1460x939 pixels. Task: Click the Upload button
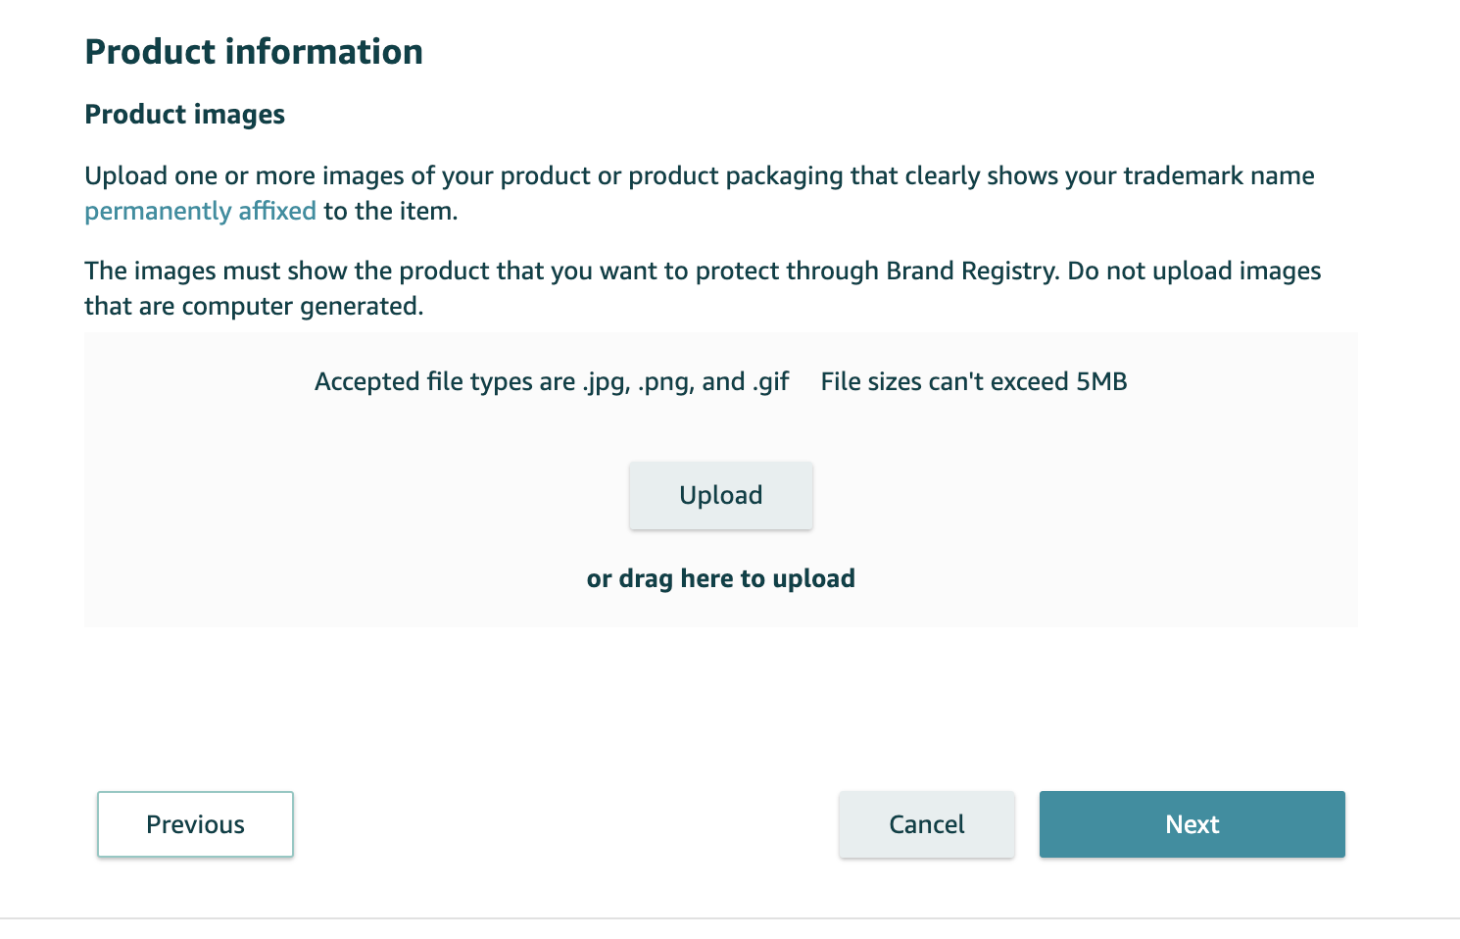tap(720, 496)
